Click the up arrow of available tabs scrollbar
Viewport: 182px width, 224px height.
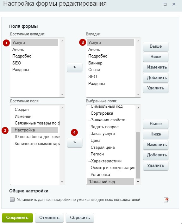[x=62, y=41]
